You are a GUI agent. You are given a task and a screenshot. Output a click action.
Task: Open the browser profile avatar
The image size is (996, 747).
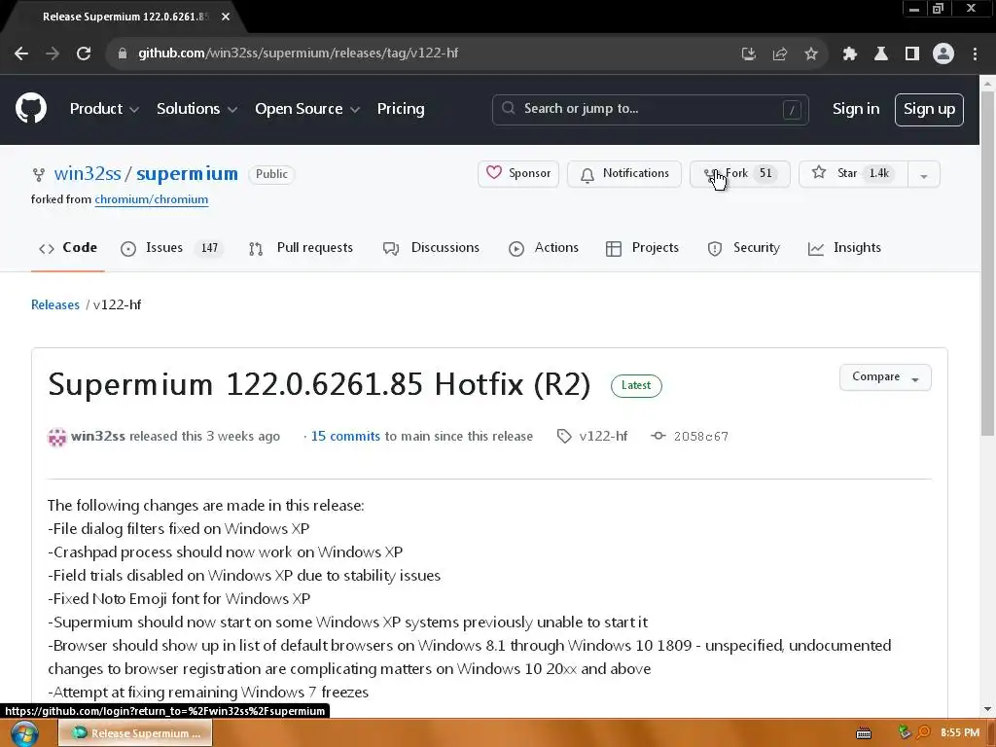point(943,53)
